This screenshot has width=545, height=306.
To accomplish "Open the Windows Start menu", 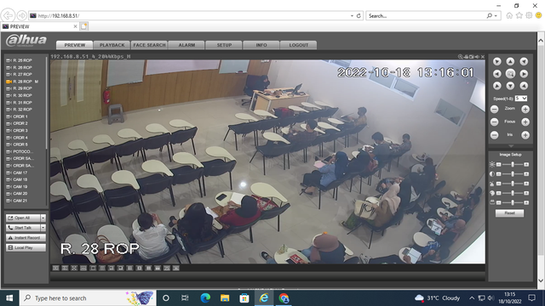I will click(9, 298).
